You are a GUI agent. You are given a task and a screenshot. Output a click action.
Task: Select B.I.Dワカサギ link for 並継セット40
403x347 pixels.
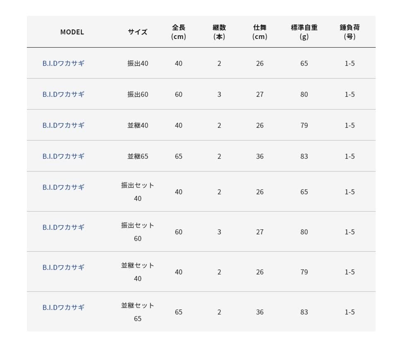(63, 267)
